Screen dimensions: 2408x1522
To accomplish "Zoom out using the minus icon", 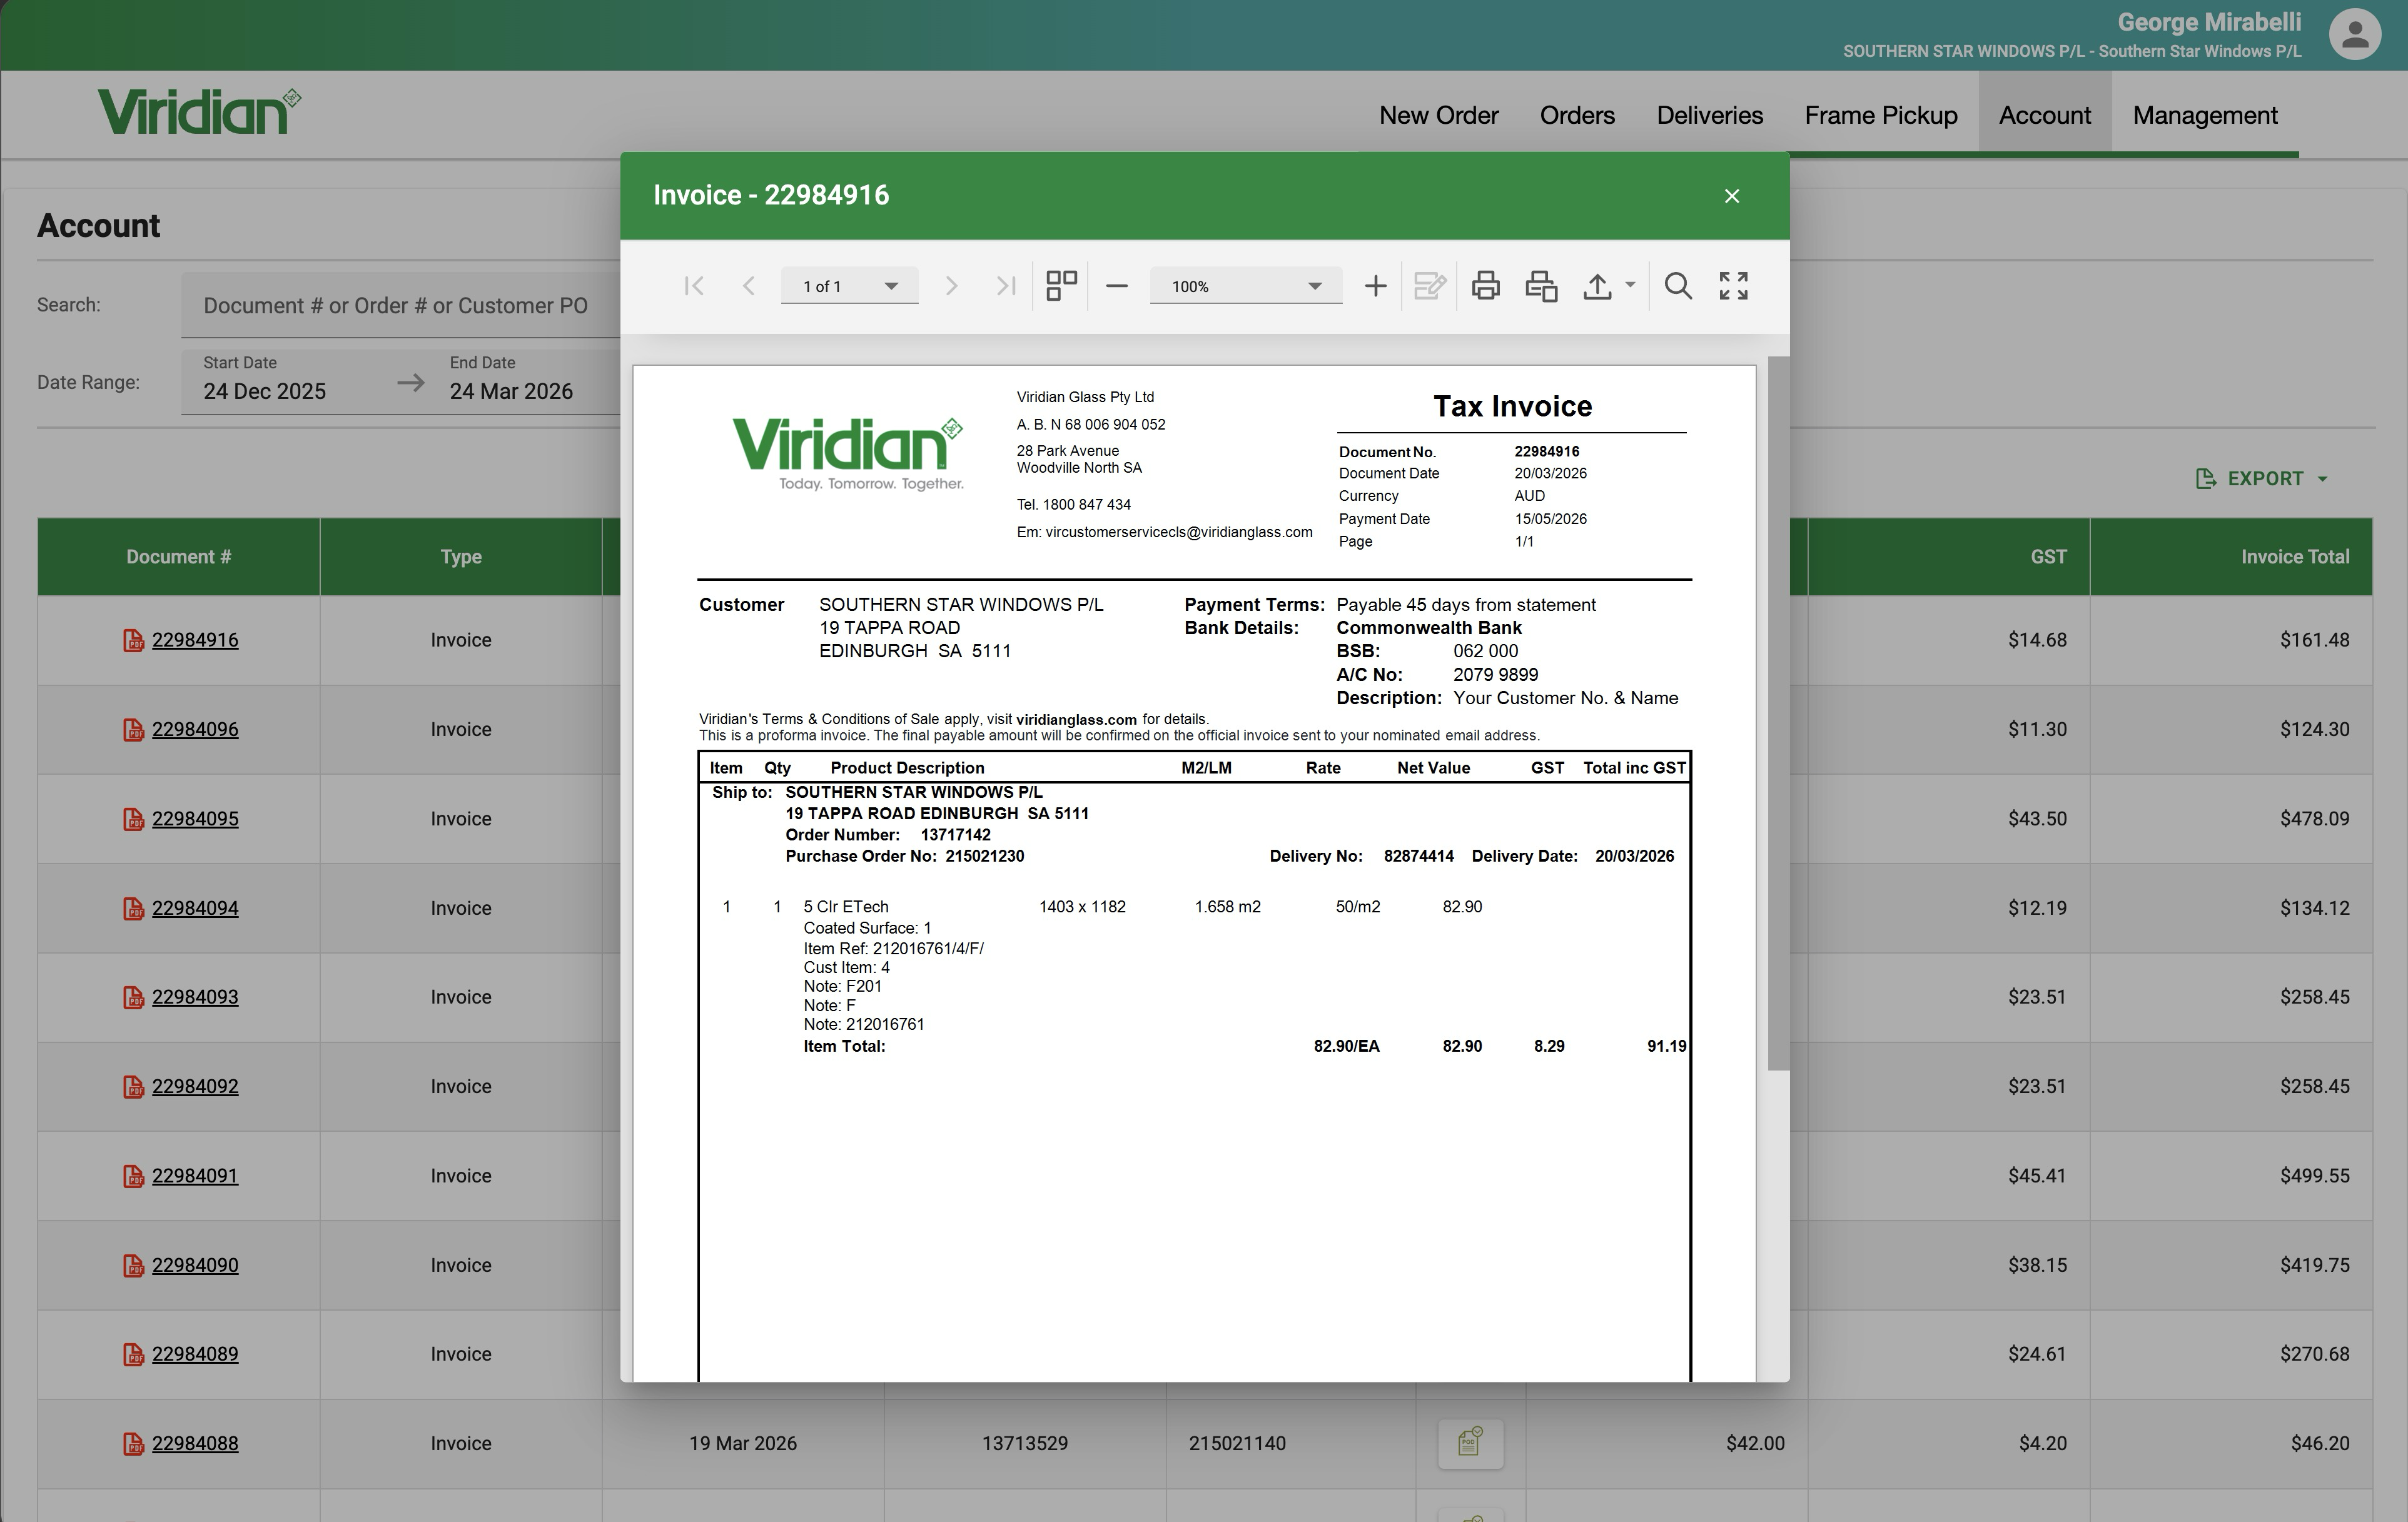I will coord(1117,286).
